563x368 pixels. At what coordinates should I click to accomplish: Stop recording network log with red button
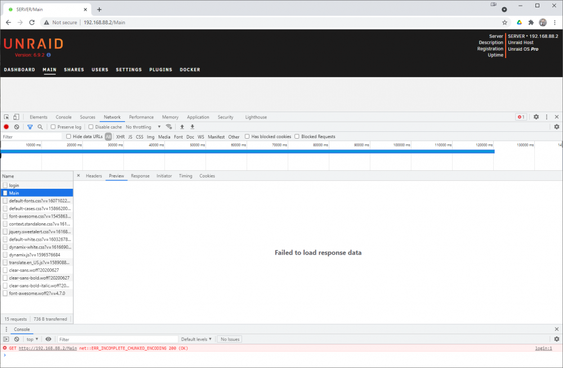[x=6, y=127]
